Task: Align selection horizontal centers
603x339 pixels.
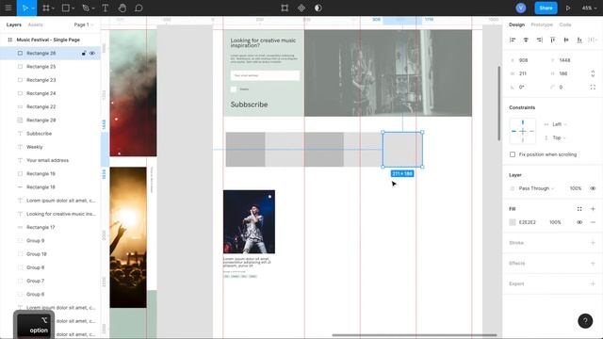Action: click(526, 40)
